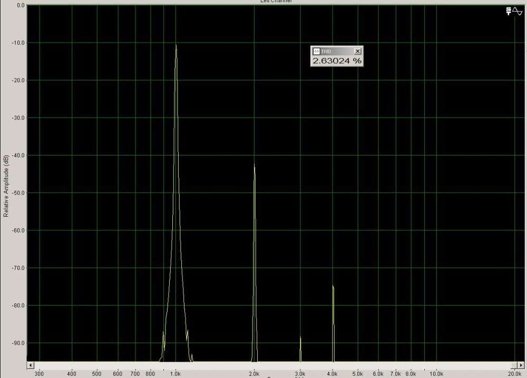Click the right arrow of horizontal scrollbar
Image resolution: width=527 pixels, height=378 pixels.
point(514,365)
